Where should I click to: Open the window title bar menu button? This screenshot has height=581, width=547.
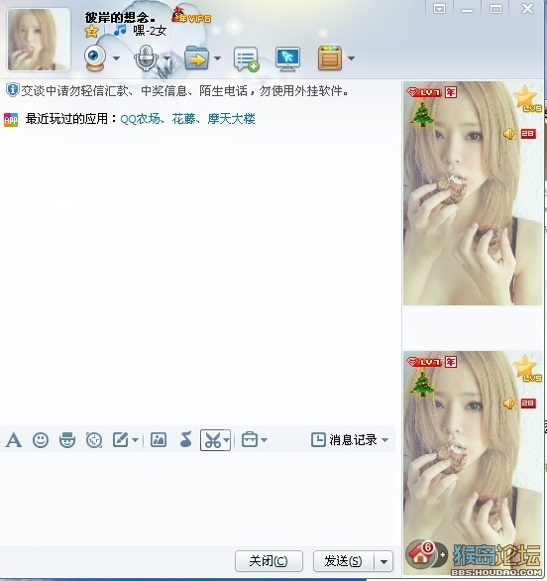pos(440,9)
